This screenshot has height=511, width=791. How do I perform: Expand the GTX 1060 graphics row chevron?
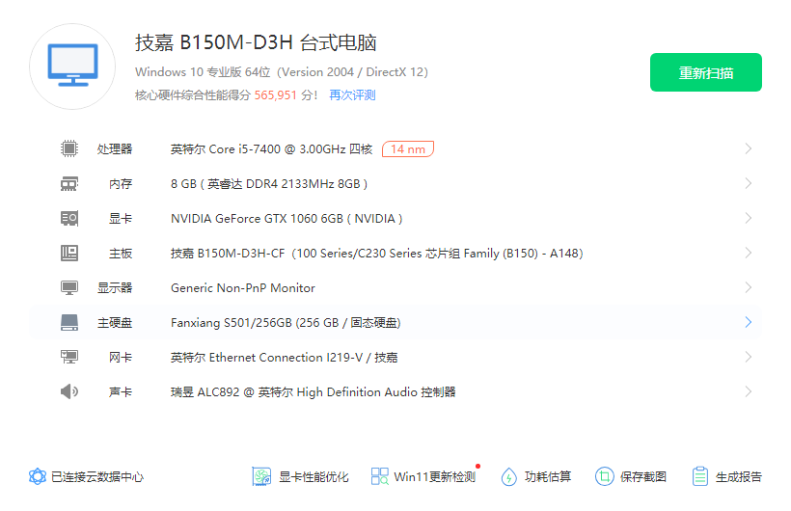pos(749,219)
